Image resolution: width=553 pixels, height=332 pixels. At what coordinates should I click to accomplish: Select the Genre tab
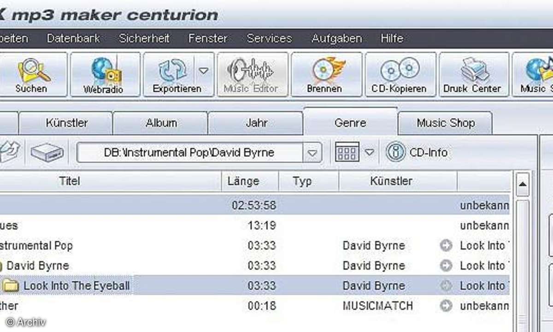click(350, 123)
